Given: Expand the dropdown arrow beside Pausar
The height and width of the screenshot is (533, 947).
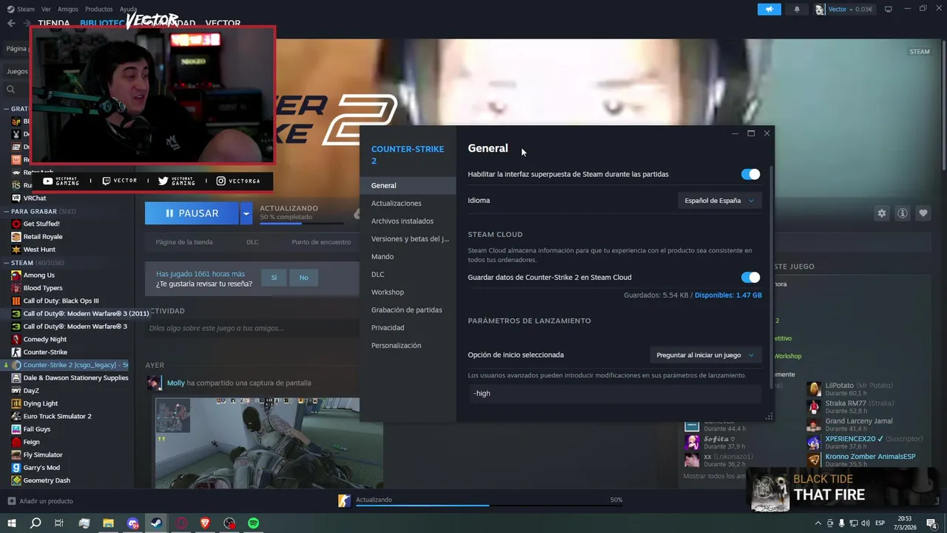Looking at the screenshot, I should click(246, 213).
